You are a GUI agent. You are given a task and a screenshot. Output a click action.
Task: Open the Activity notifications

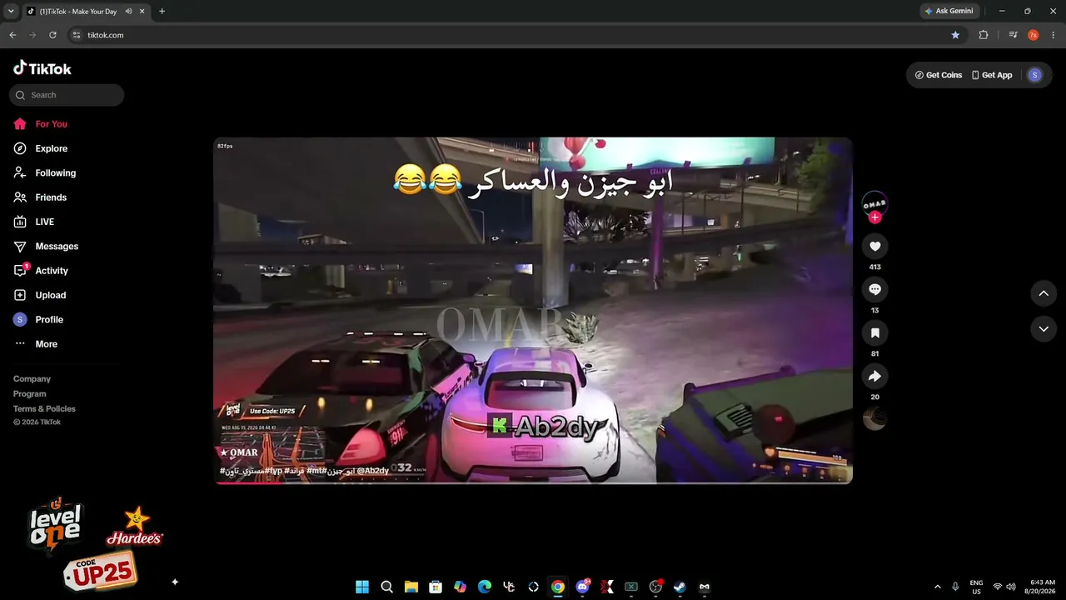pyautogui.click(x=41, y=271)
